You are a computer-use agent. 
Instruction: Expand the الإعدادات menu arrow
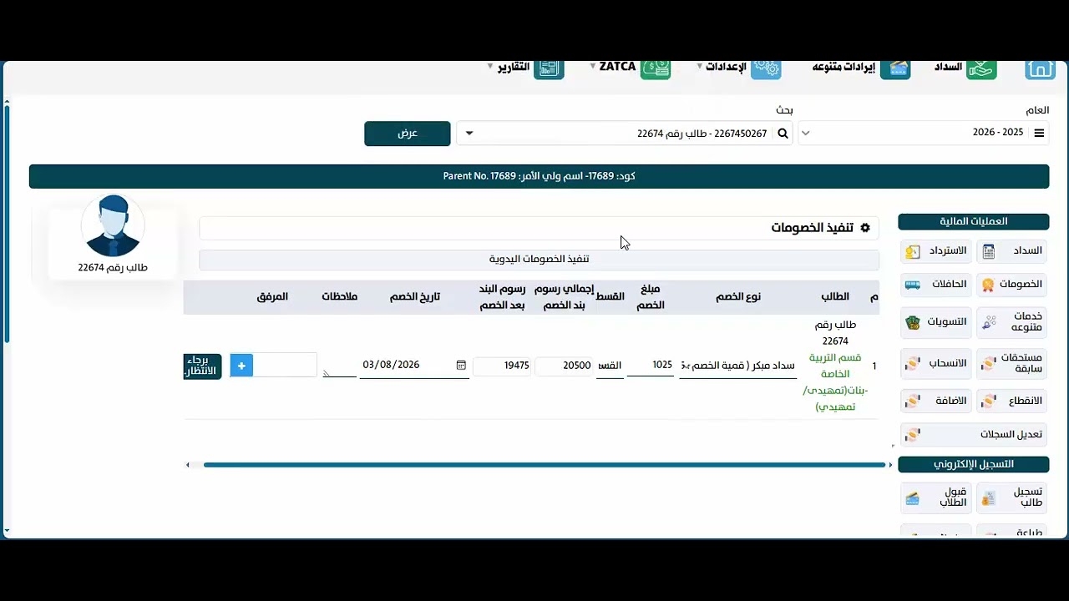700,67
